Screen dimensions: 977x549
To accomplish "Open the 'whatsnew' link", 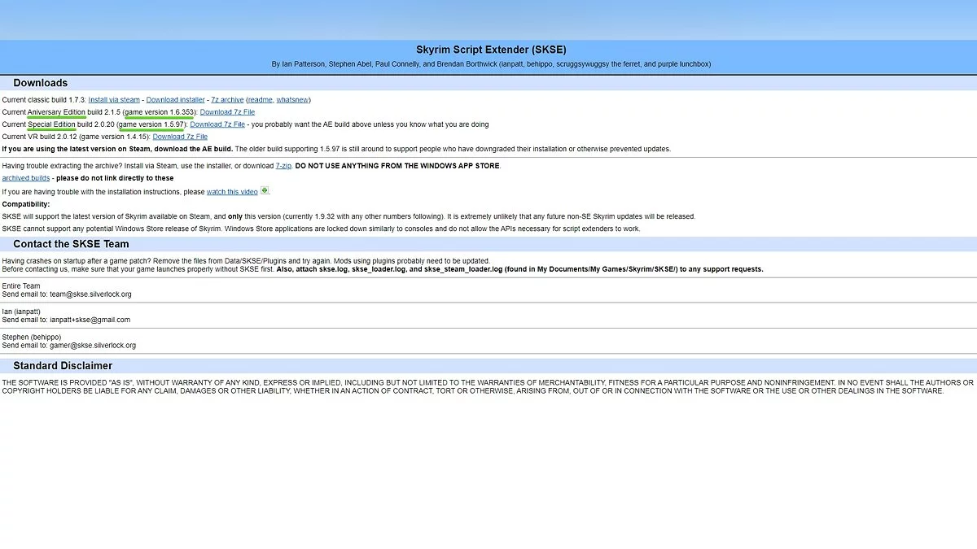I will pyautogui.click(x=293, y=99).
